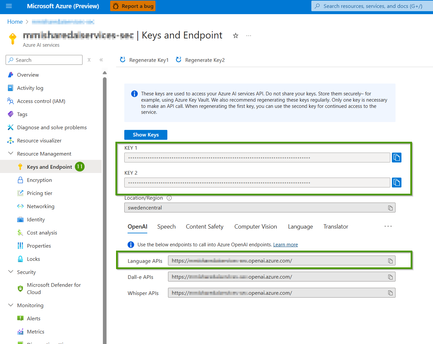433x344 pixels.
Task: Collapse the Security section
Action: point(11,272)
